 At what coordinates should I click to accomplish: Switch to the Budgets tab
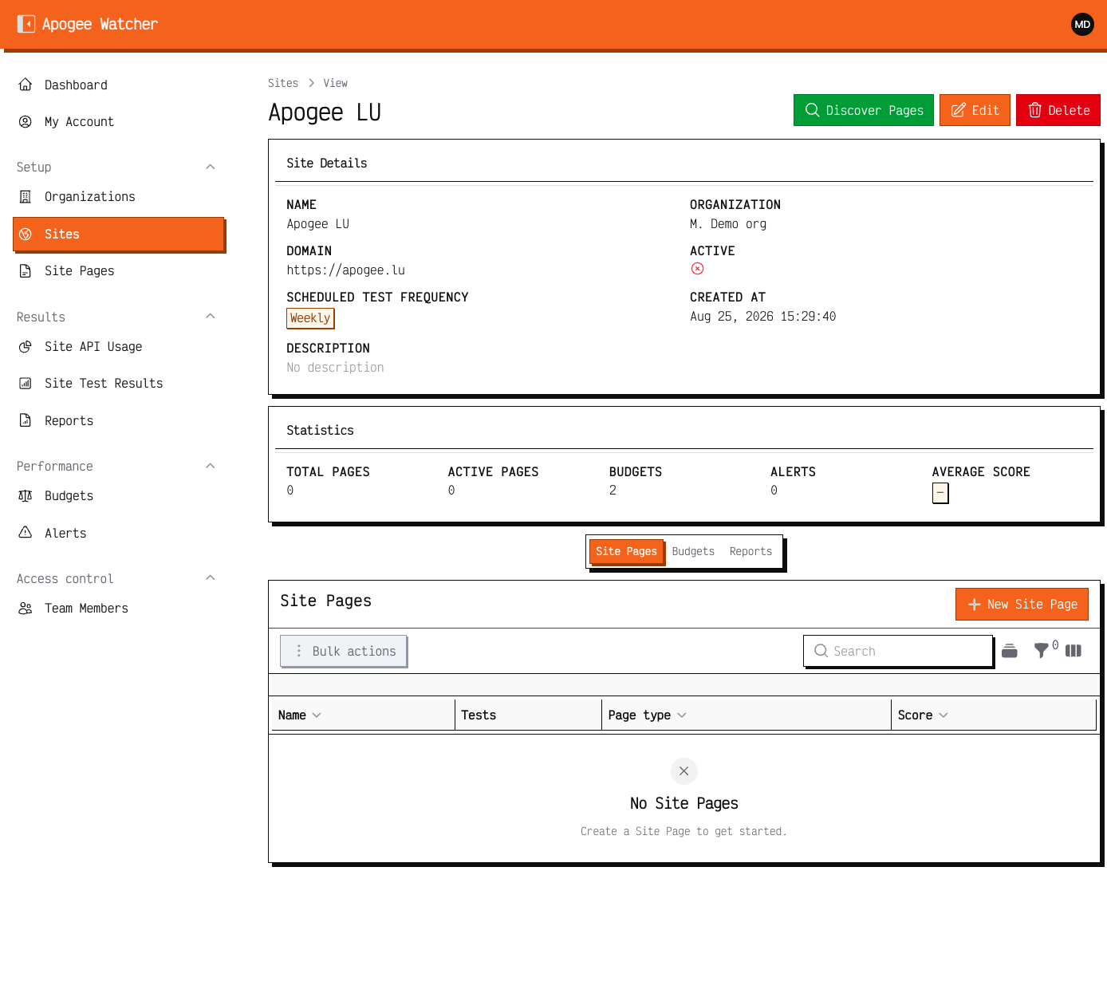pos(693,551)
